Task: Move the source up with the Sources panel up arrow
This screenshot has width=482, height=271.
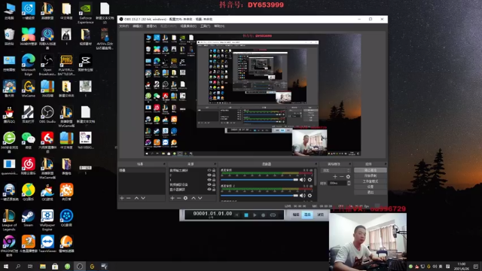Action: (194, 198)
